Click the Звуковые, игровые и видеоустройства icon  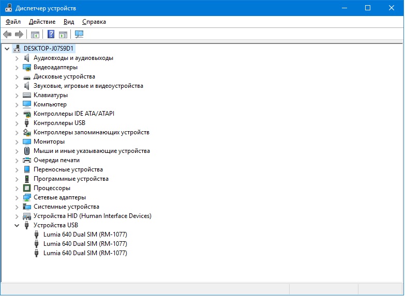26,86
